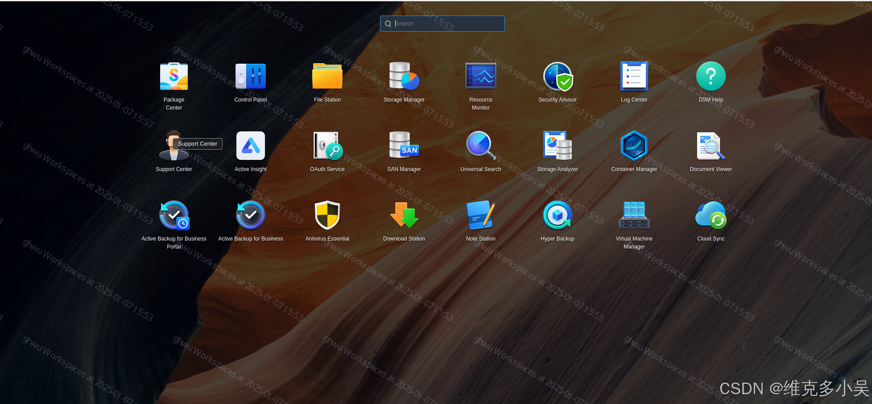The height and width of the screenshot is (404, 872).
Task: Launch Hyper Backup icon
Action: [x=558, y=215]
